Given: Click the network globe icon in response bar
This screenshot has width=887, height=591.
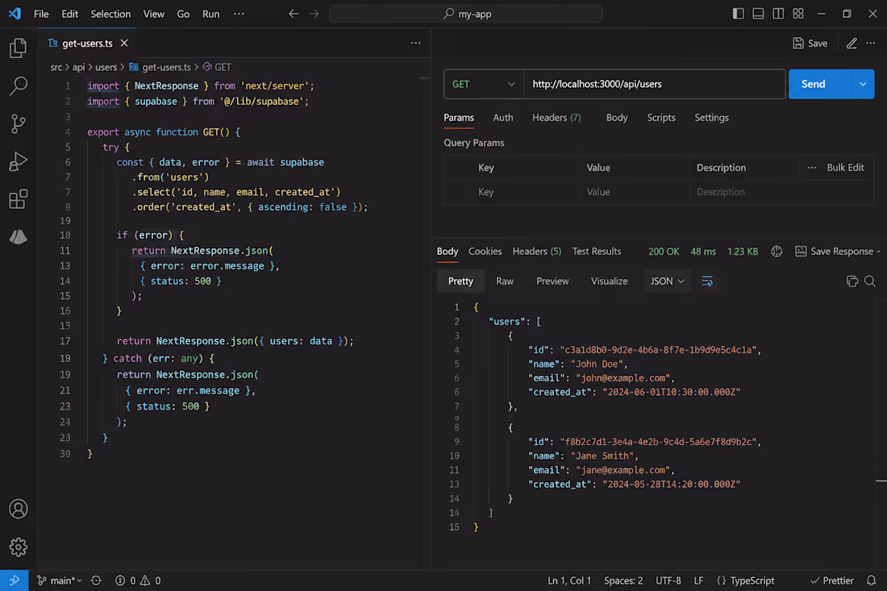Looking at the screenshot, I should pyautogui.click(x=777, y=251).
